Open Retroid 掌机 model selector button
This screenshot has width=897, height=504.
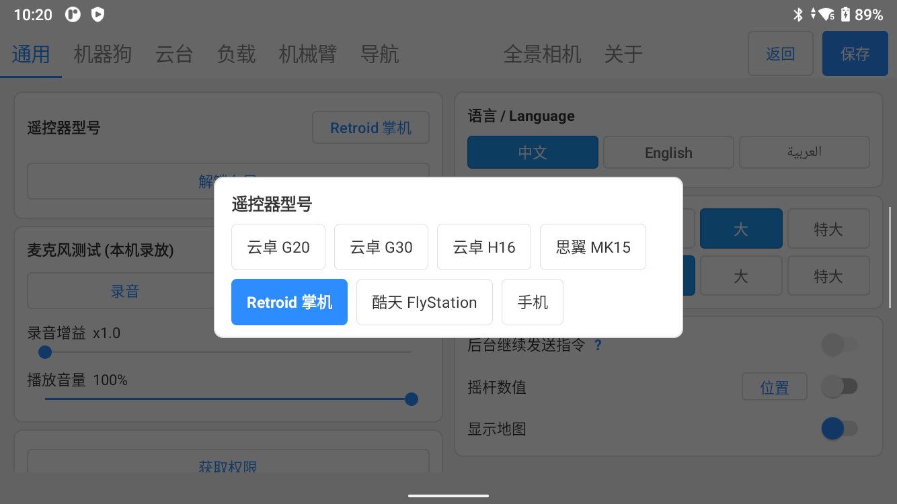click(x=370, y=128)
